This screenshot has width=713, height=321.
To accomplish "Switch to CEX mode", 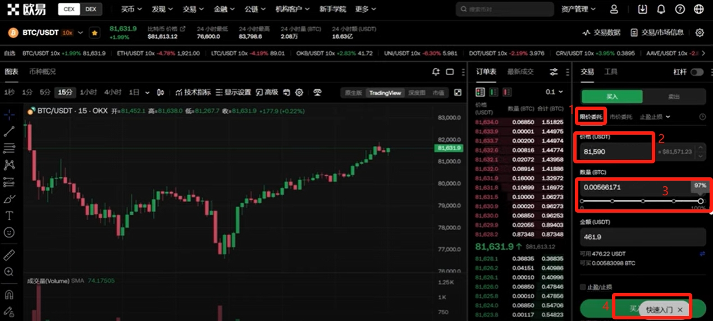I will (x=69, y=10).
